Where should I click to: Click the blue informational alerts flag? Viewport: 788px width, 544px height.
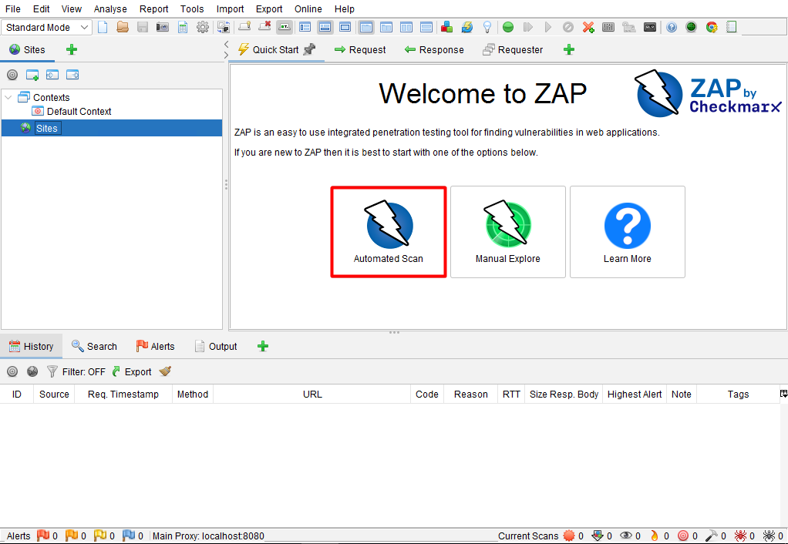pyautogui.click(x=129, y=536)
